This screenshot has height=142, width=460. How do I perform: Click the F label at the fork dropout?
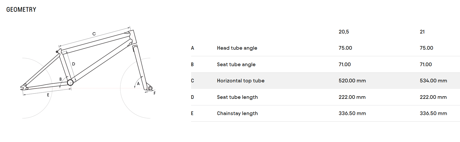(x=155, y=93)
